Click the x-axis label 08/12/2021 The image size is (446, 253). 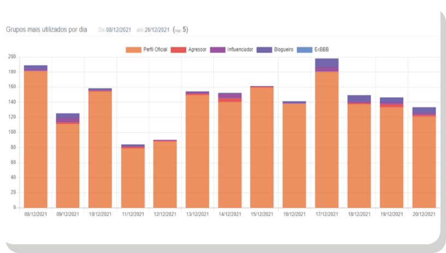pyautogui.click(x=35, y=214)
